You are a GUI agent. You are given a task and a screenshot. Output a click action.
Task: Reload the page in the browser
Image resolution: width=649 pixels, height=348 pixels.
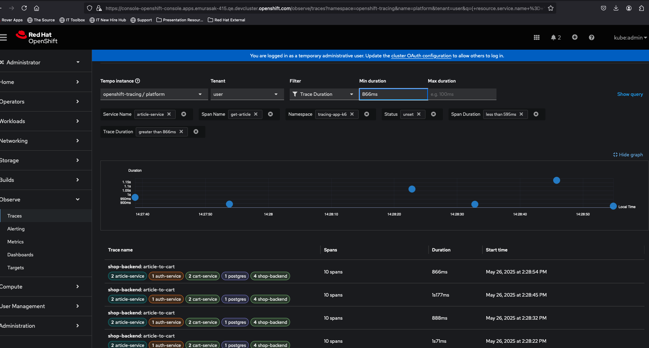tap(24, 8)
